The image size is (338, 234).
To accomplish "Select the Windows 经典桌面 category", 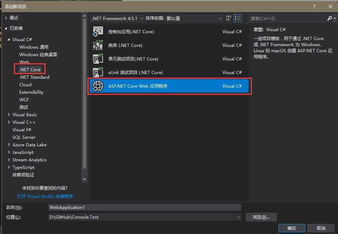I will point(38,55).
